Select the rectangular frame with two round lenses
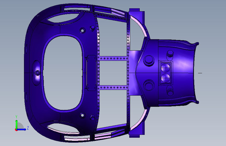Image resolution: width=226 pixels, height=146 pixels. tap(166, 73)
